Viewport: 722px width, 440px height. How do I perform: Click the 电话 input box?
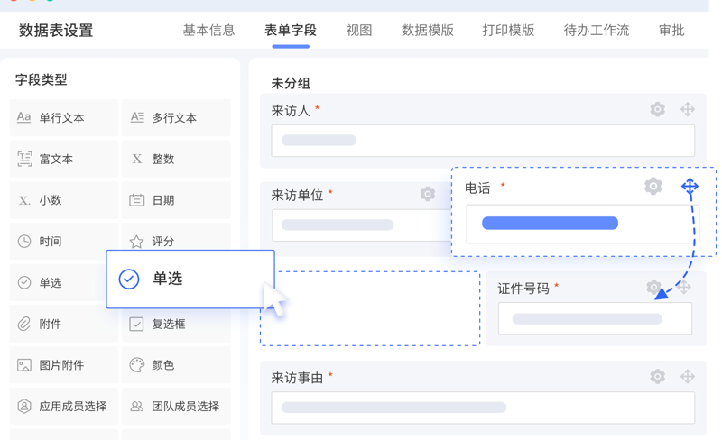[x=582, y=224]
